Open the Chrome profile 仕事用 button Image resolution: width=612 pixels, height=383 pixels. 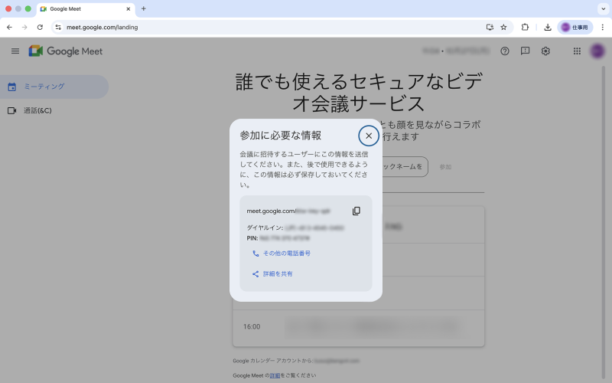coord(575,27)
